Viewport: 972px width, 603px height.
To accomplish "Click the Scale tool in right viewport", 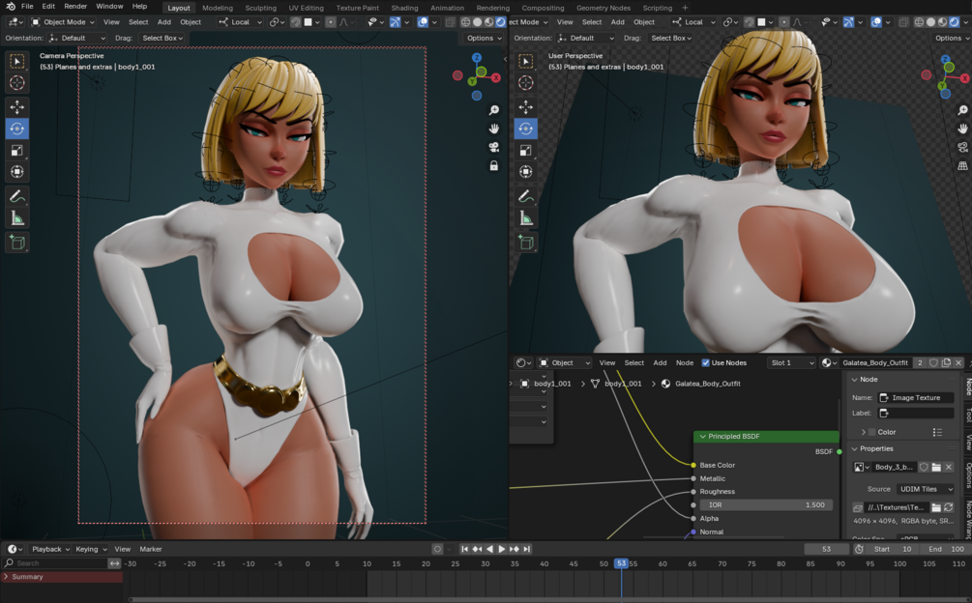I will click(x=526, y=151).
